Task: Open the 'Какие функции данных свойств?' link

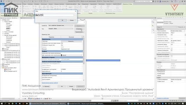Action: pyautogui.click(x=50, y=83)
